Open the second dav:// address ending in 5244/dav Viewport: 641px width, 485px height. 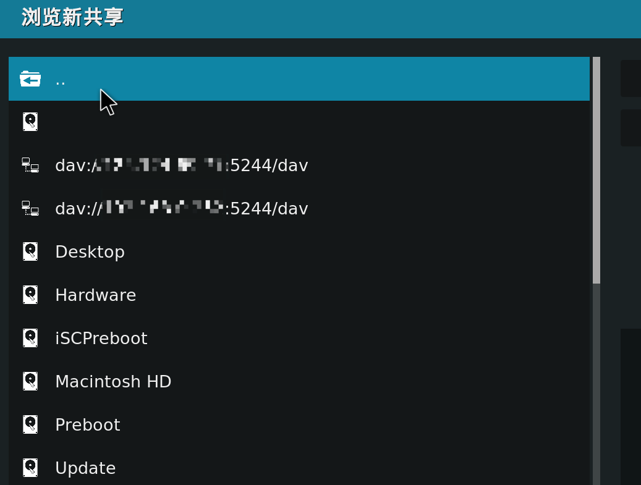tap(182, 208)
